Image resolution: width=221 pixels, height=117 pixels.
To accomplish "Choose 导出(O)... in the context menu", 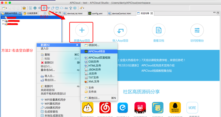I will pos(59,80).
